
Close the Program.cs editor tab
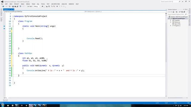tap(13, 10)
